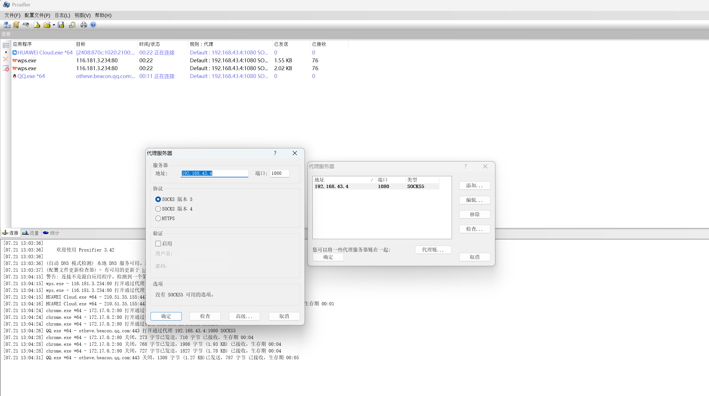The height and width of the screenshot is (396, 709).
Task: Sort connections by 已接收 column header
Action: 329,44
